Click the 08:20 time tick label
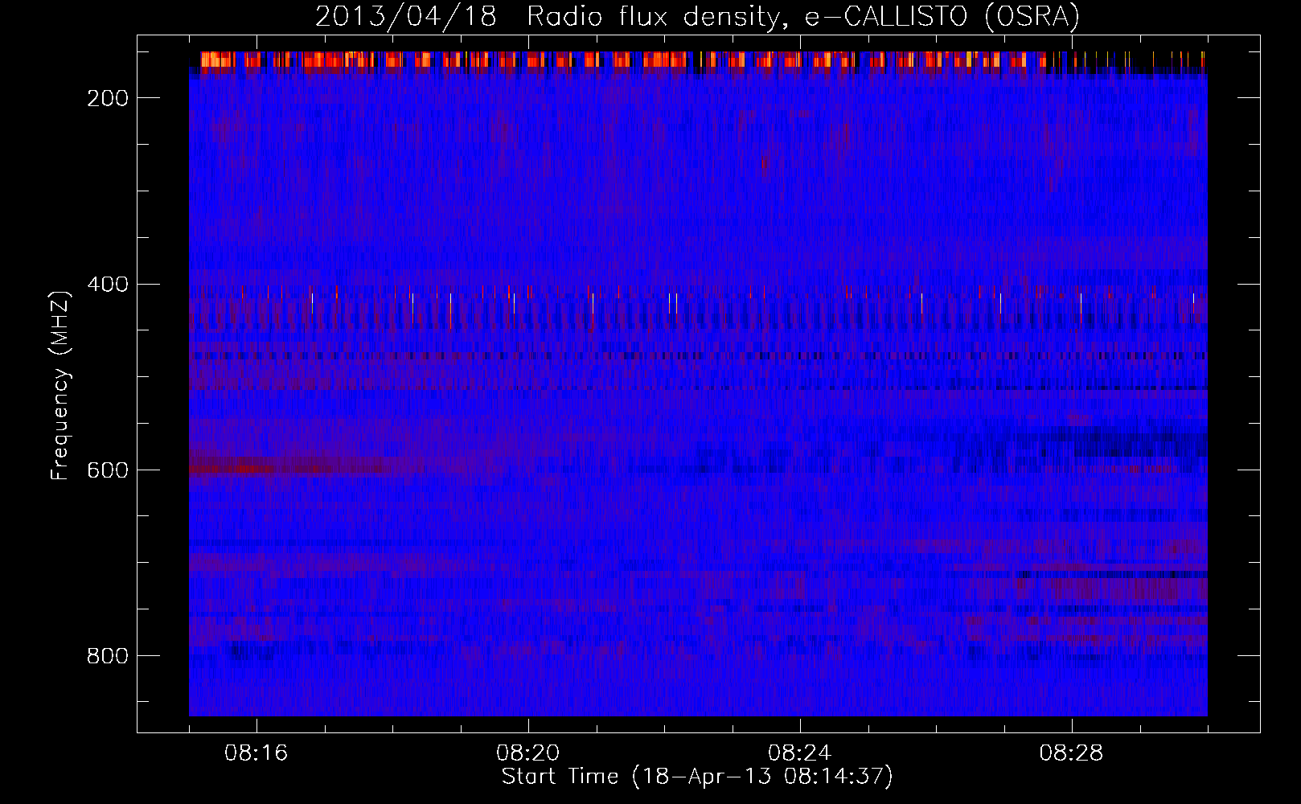Viewport: 1301px width, 804px height. click(527, 753)
